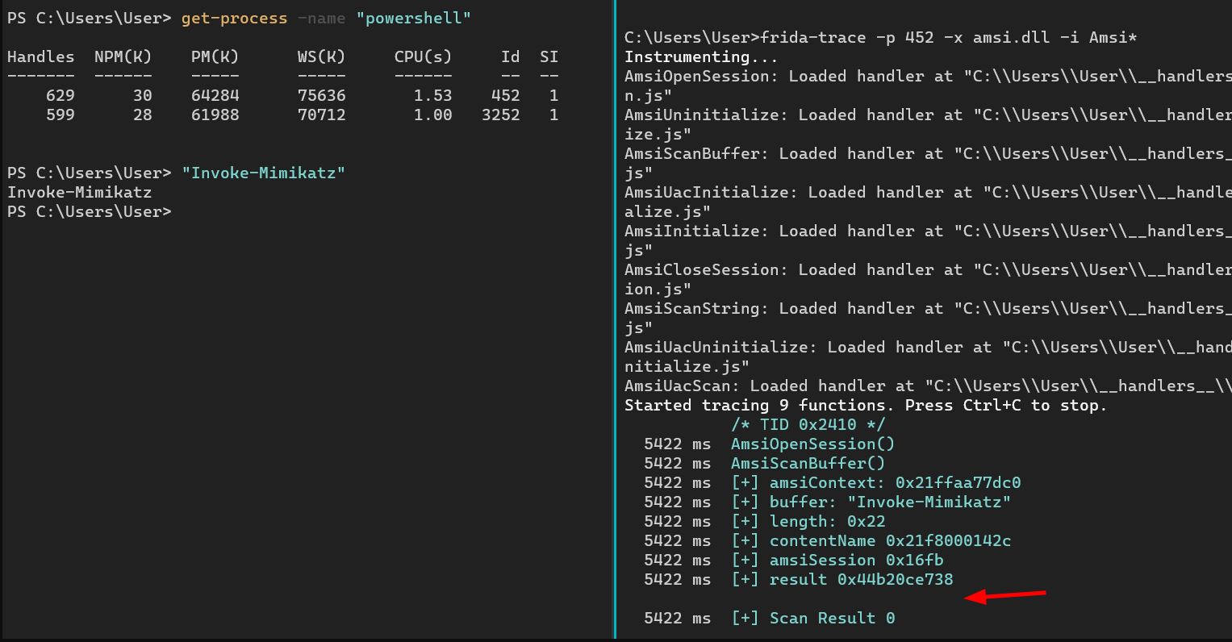Click the get-process command text

coord(234,19)
